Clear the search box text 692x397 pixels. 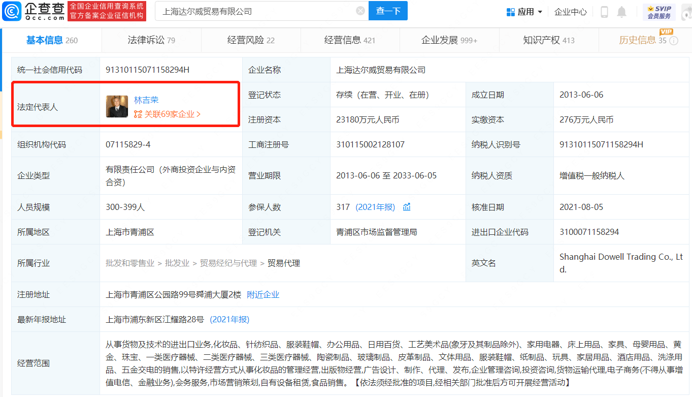pos(360,11)
